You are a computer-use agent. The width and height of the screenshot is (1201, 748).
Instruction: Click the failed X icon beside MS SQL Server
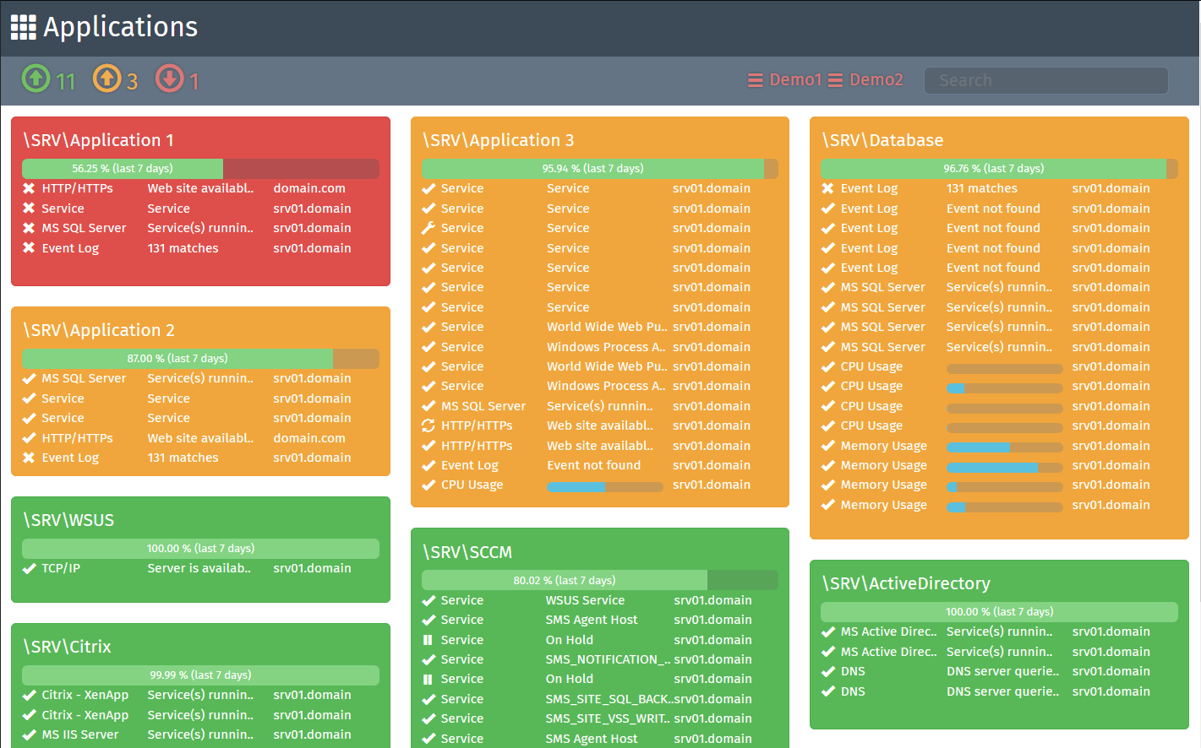point(29,228)
